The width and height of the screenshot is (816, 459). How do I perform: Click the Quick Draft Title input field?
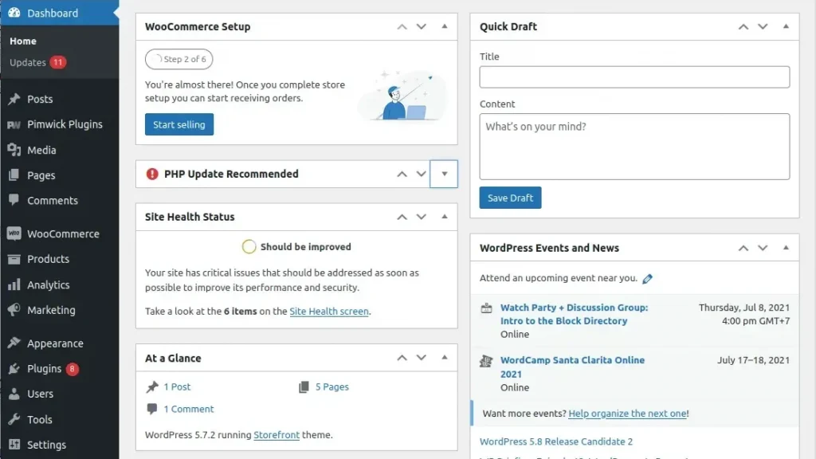634,77
